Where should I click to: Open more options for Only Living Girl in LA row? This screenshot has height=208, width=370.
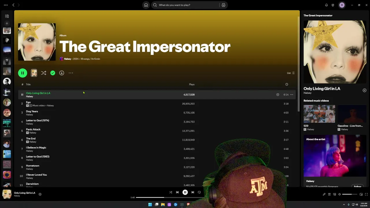pyautogui.click(x=292, y=94)
